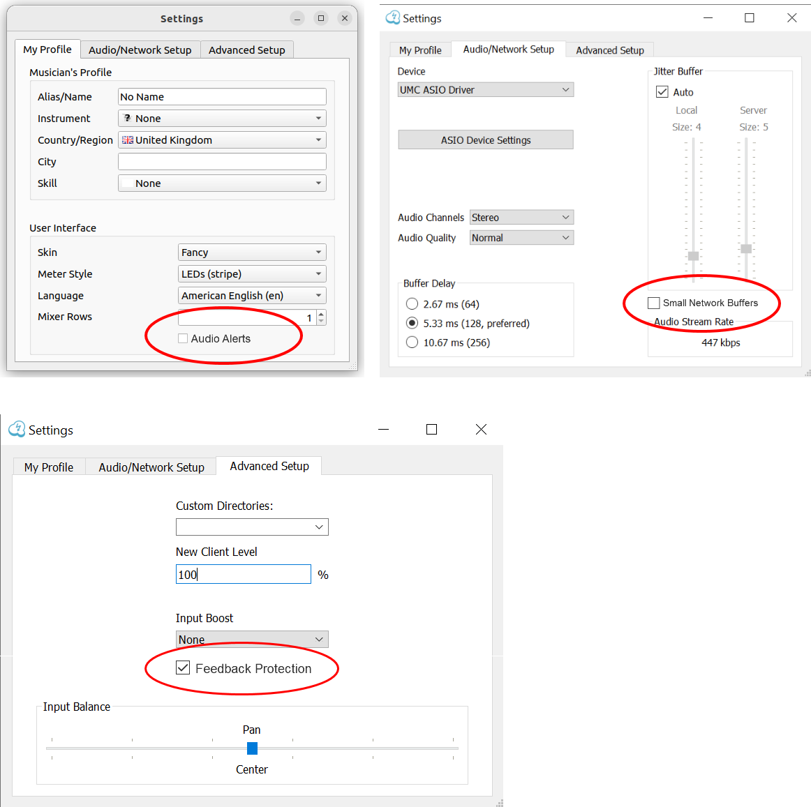The image size is (811, 807).
Task: Click the Jamulus logo in the Audio/Network Settings title bar
Action: click(x=392, y=17)
